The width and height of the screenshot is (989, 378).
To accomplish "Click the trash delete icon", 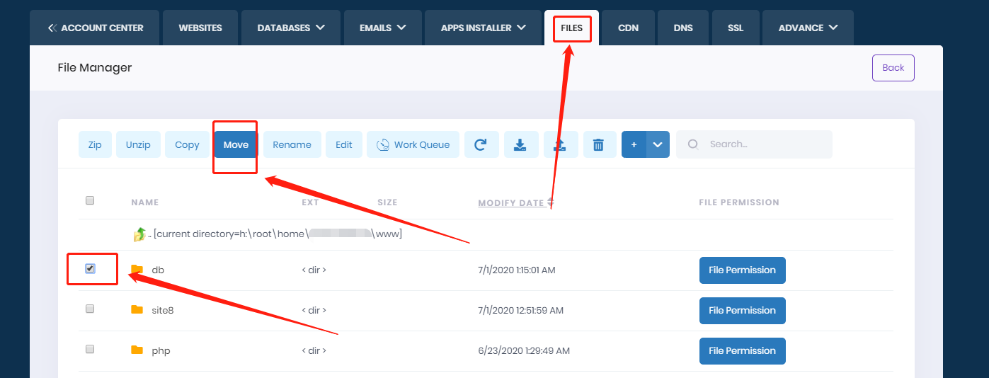I will point(599,144).
